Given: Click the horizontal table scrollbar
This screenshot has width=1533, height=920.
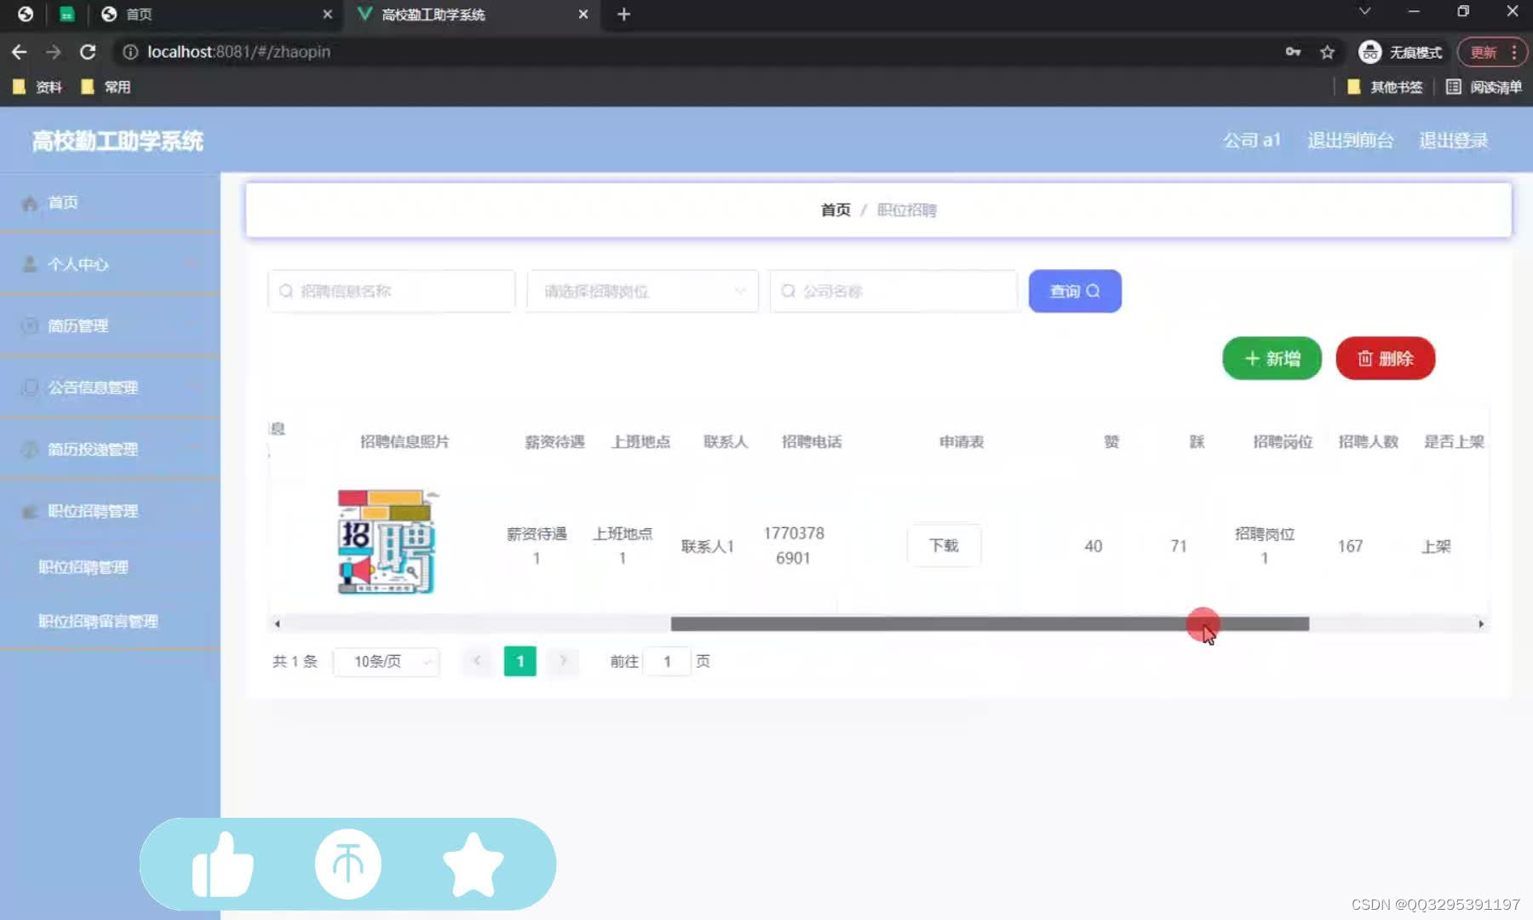Looking at the screenshot, I should [988, 624].
